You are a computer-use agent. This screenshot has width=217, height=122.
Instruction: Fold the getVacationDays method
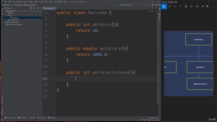55,73
